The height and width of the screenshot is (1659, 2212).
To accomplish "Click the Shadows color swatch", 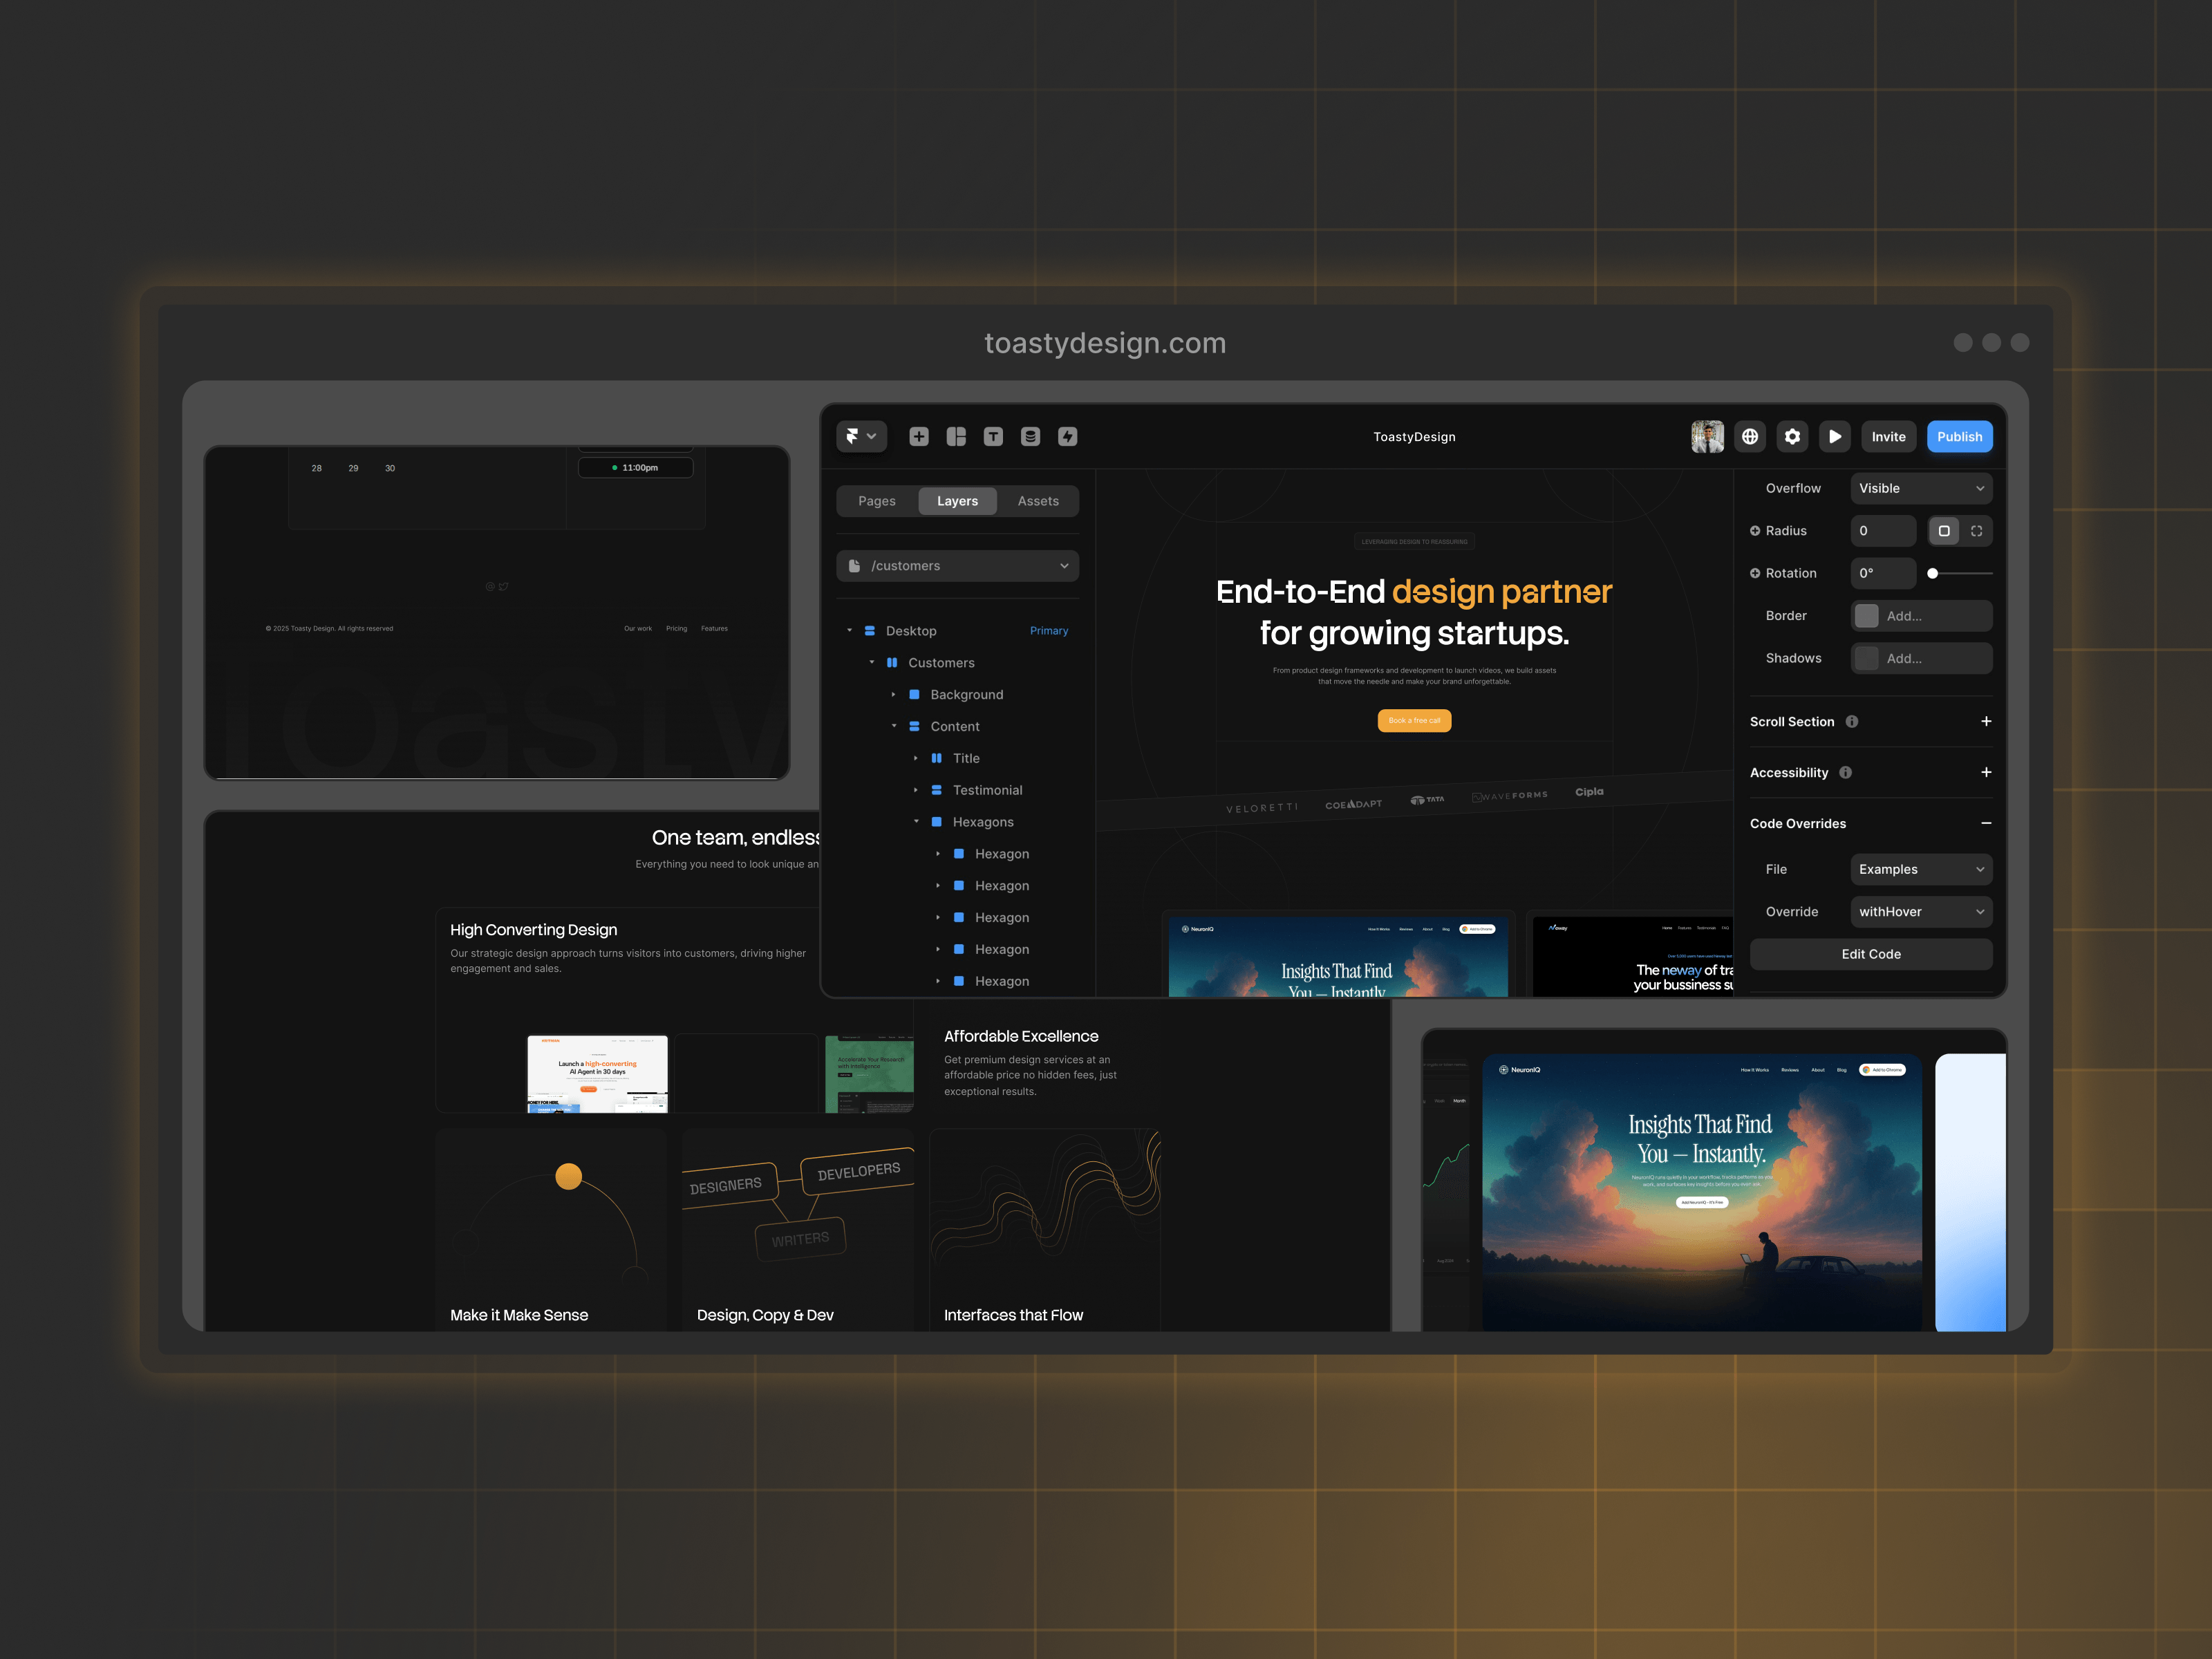I will (1866, 658).
